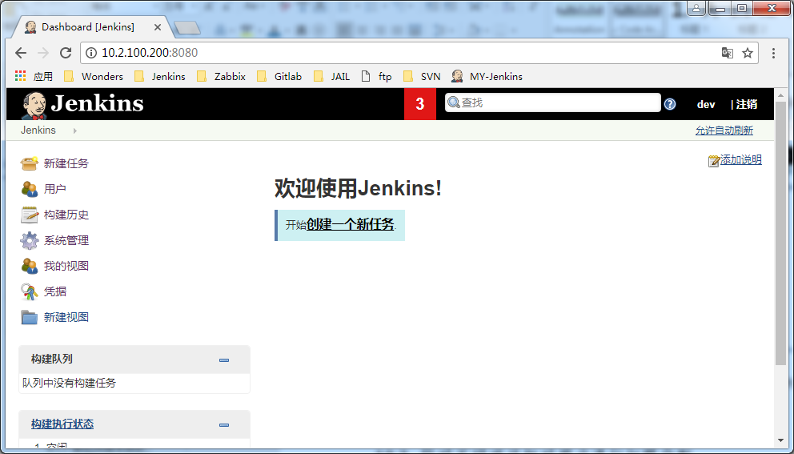Image resolution: width=794 pixels, height=454 pixels.
Task: Click the 构建历史 notepad icon
Action: click(x=30, y=215)
